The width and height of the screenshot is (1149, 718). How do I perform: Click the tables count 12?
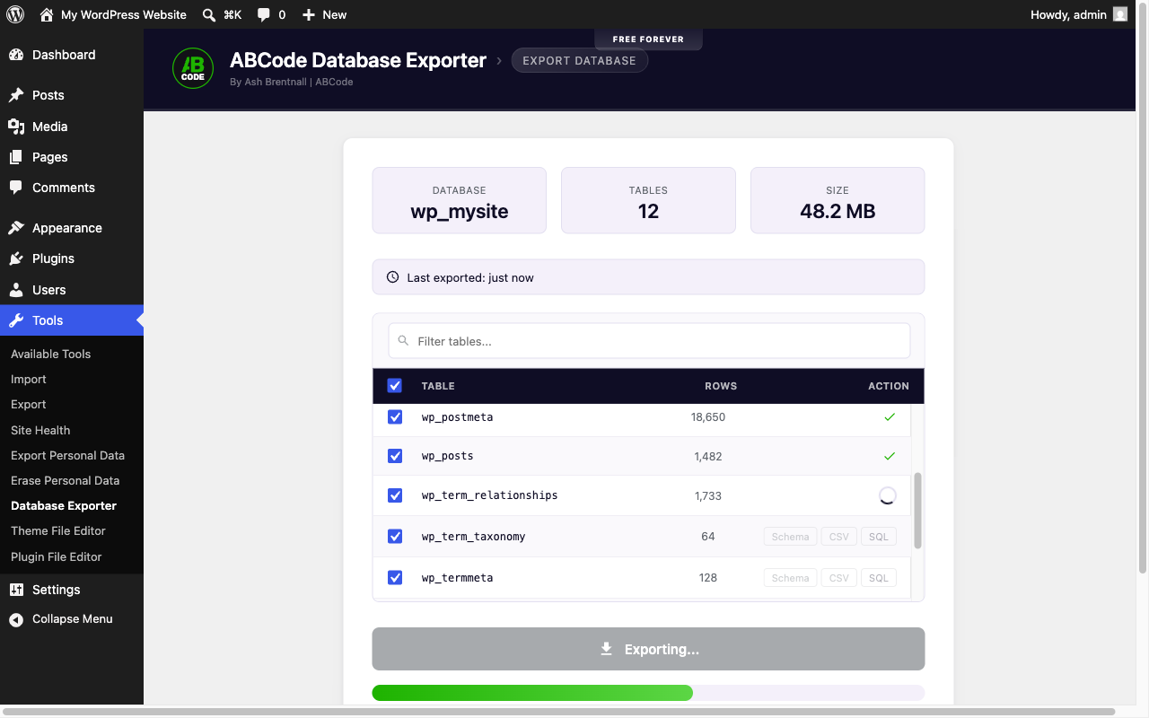[648, 212]
